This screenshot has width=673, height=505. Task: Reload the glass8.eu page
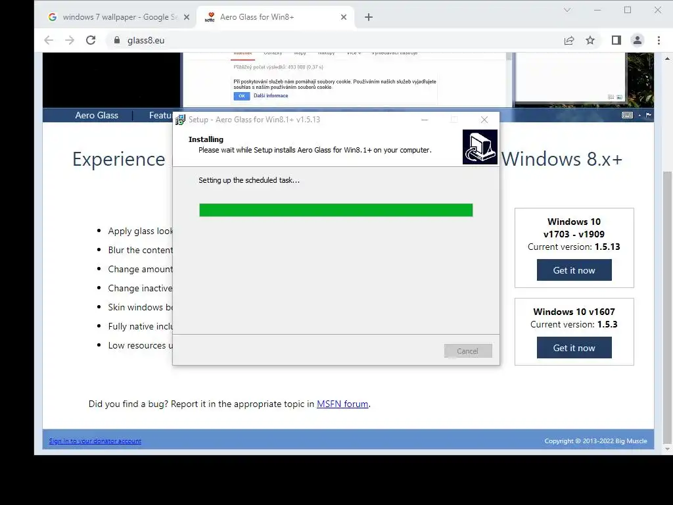tap(91, 40)
